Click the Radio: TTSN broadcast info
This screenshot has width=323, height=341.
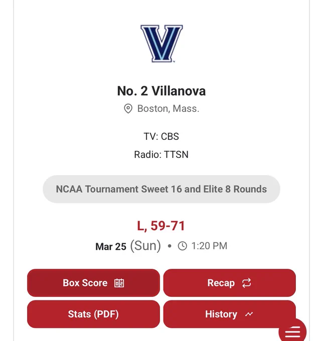point(161,154)
